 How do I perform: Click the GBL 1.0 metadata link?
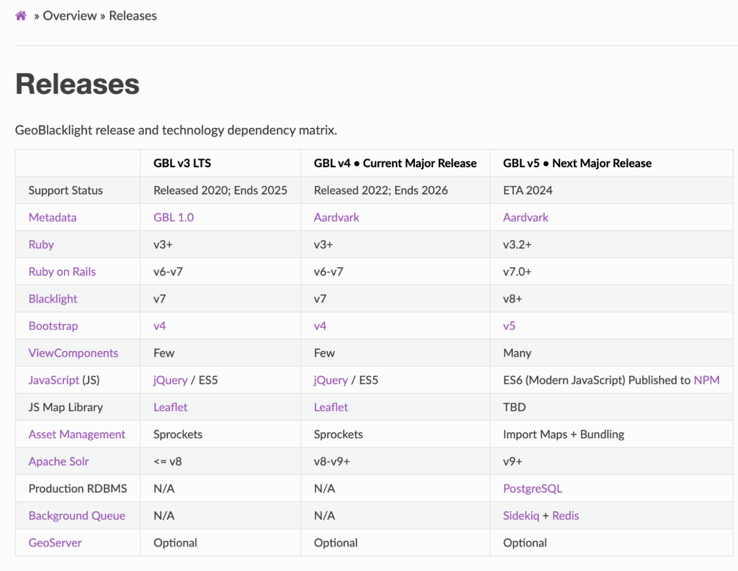point(173,217)
